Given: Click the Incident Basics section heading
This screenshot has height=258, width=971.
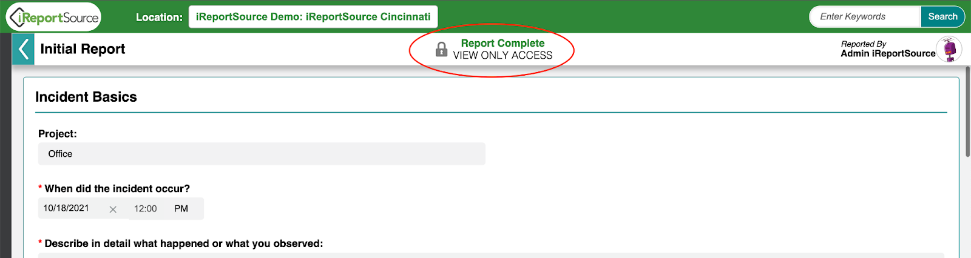Looking at the screenshot, I should (x=86, y=97).
